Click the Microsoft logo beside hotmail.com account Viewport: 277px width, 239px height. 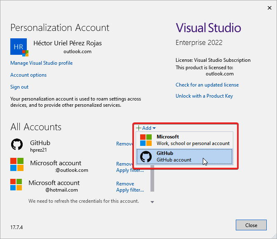tap(16, 185)
